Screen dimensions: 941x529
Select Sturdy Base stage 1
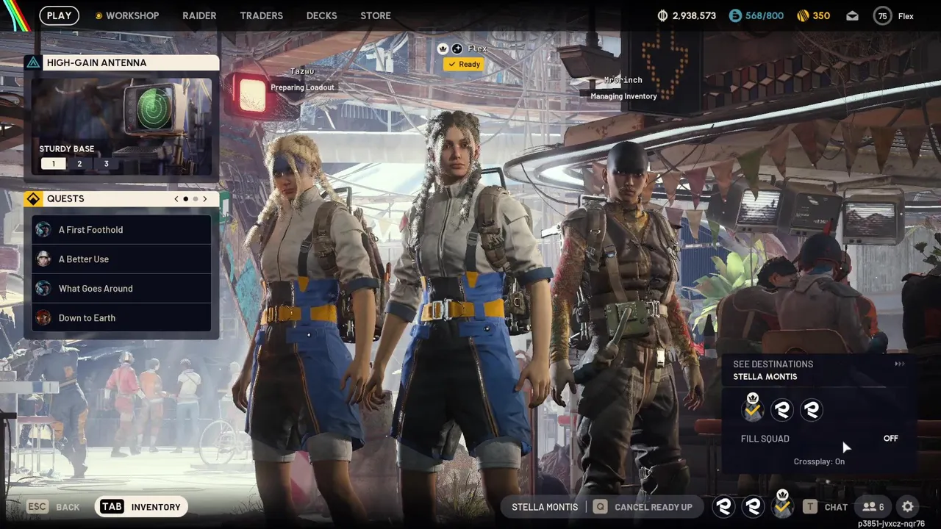pos(53,164)
